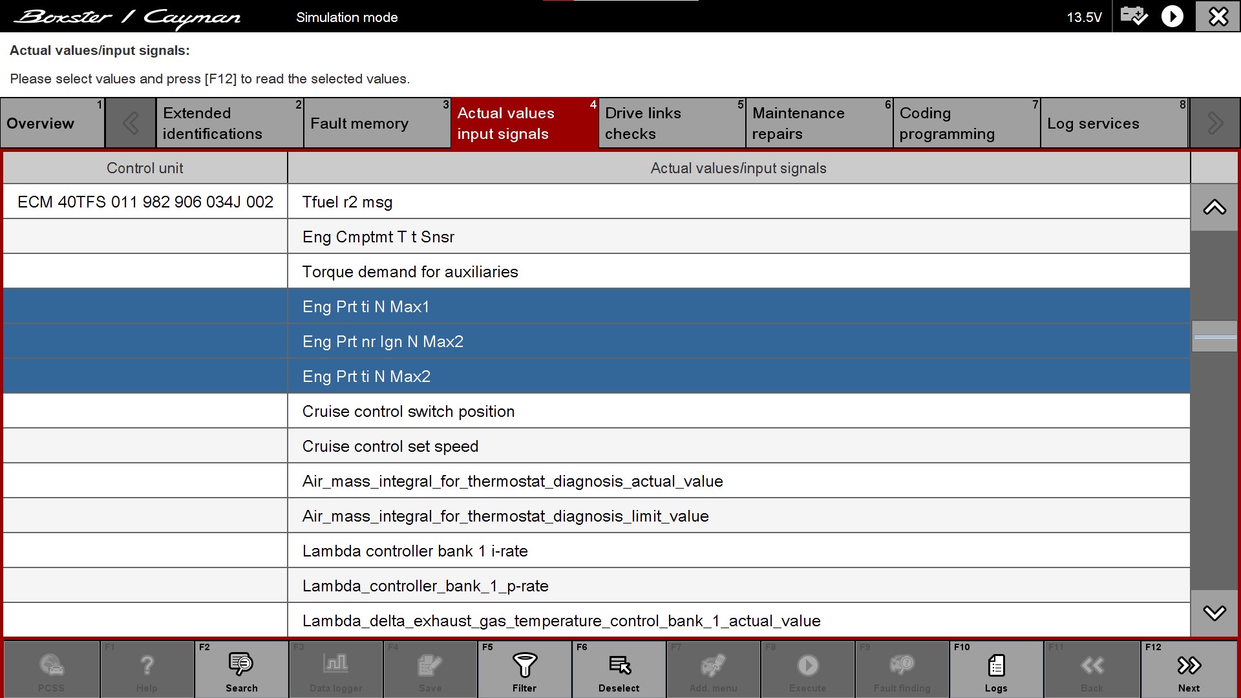Click the battery connection status icon
Screen dimensions: 1241x698
[x=1134, y=16]
